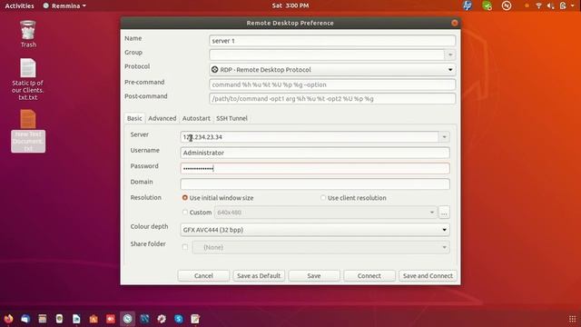Image resolution: width=581 pixels, height=327 pixels.
Task: Click into the Password field
Action: coord(315,168)
